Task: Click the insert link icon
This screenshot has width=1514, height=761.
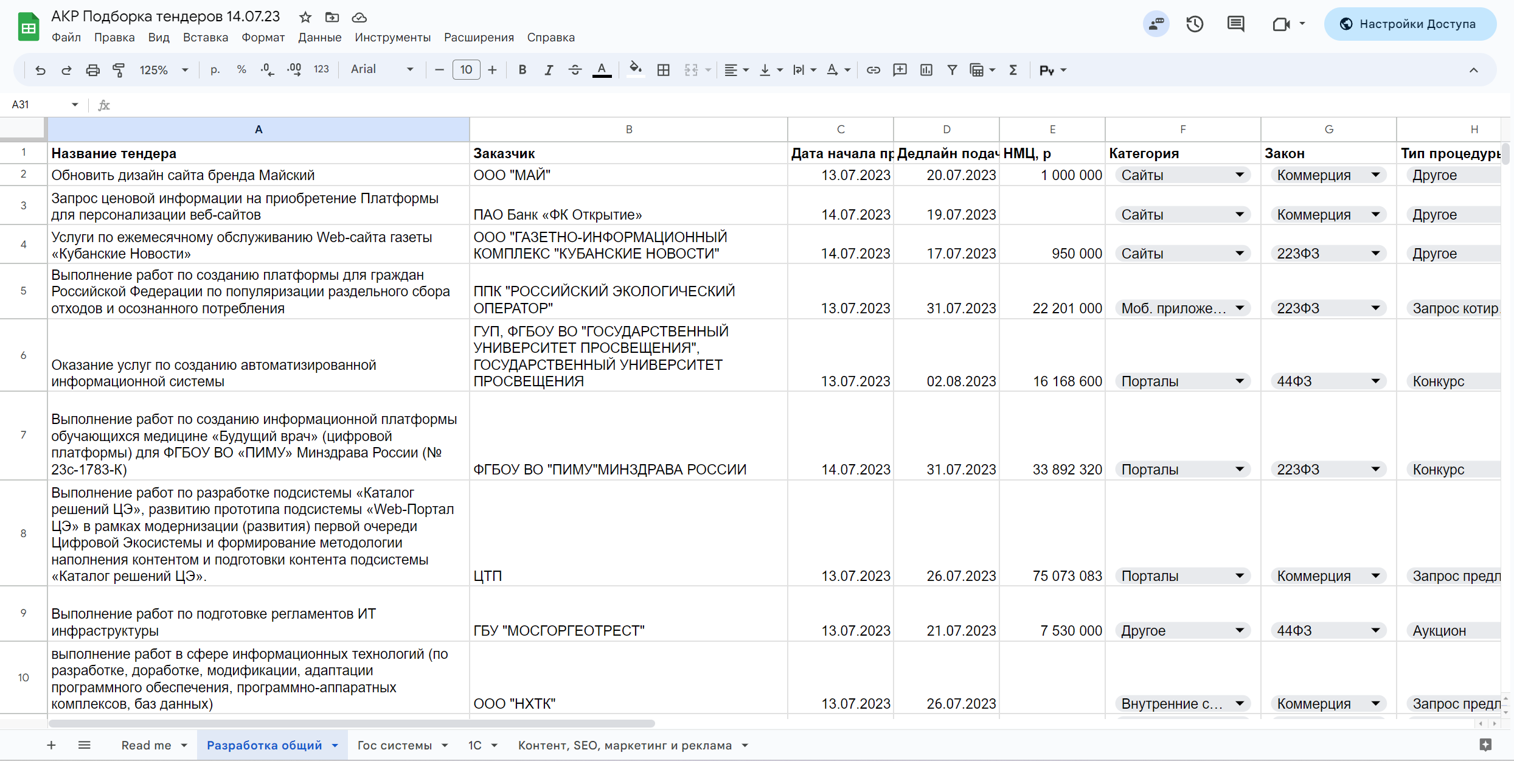Action: (x=873, y=70)
